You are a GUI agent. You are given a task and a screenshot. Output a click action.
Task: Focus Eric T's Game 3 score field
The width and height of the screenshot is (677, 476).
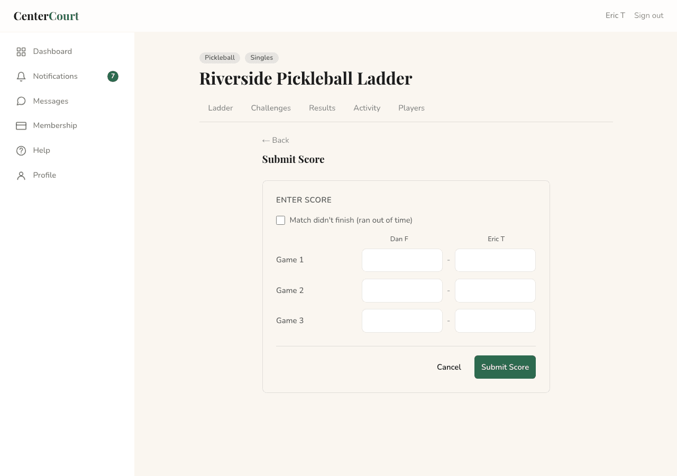495,321
